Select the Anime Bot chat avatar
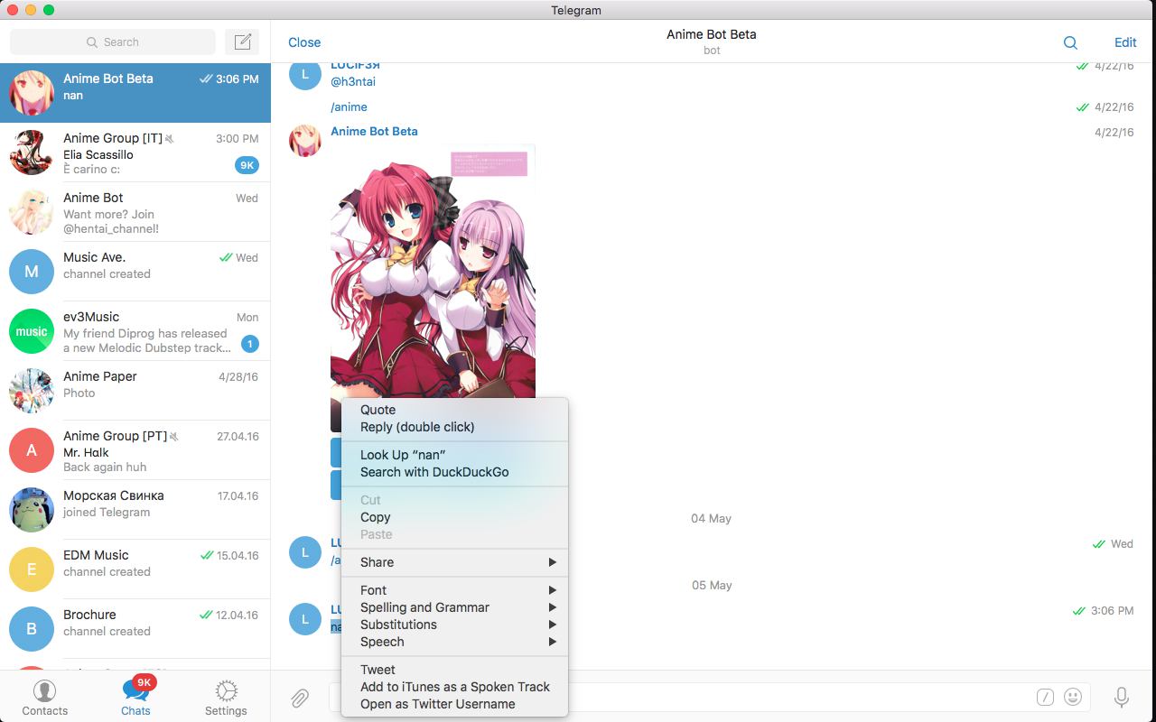The height and width of the screenshot is (722, 1156). click(x=32, y=212)
